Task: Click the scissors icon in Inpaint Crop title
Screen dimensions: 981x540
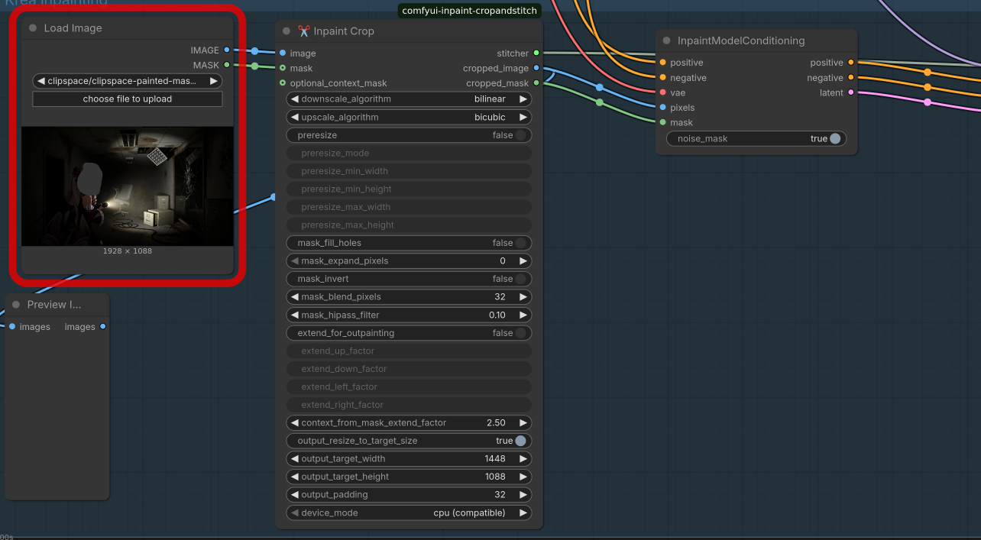Action: click(303, 31)
